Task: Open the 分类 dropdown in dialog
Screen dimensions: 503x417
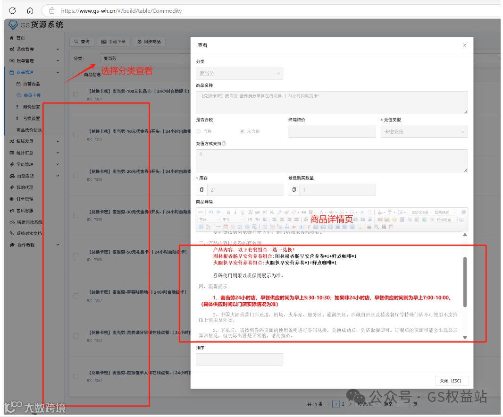Action: click(239, 74)
